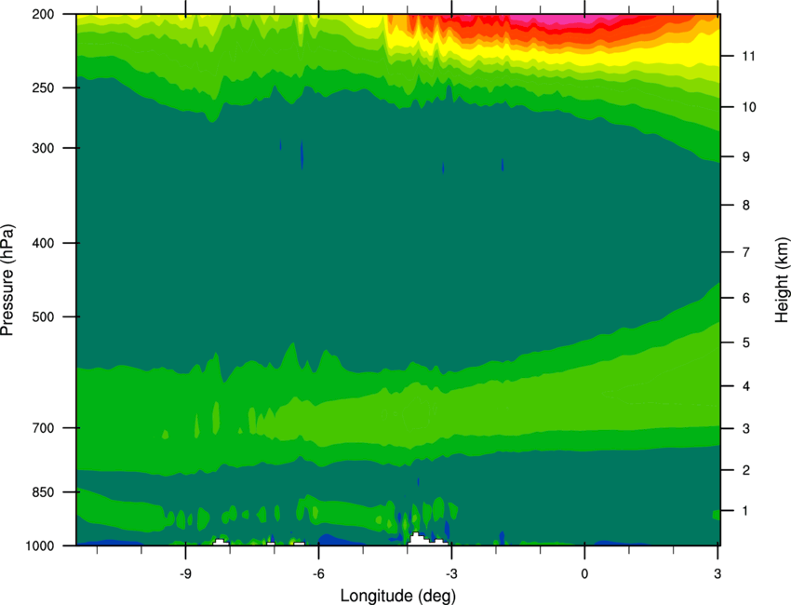Pick the 8 km height label

click(746, 205)
